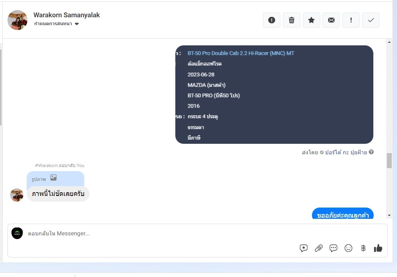Open BT-50 Pro Double Cab 2.2 Hi-Racer link

[x=241, y=53]
